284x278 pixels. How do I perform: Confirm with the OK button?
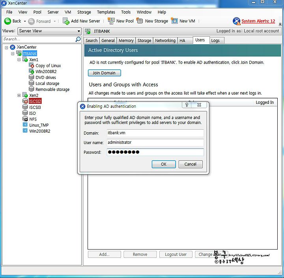pos(164,164)
